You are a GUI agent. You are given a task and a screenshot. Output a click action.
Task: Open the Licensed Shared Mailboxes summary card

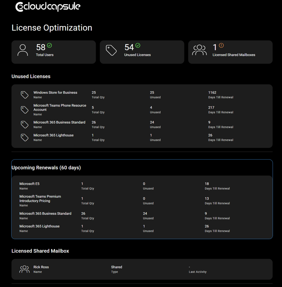click(230, 52)
